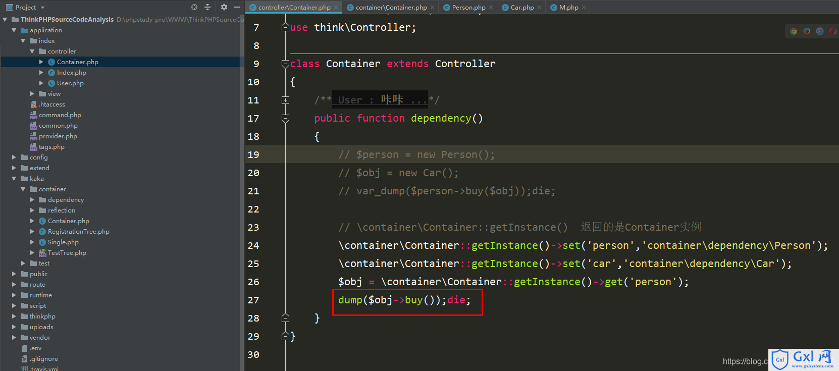The width and height of the screenshot is (839, 371).
Task: Open preview in Chrome browser icon
Action: coord(794,31)
